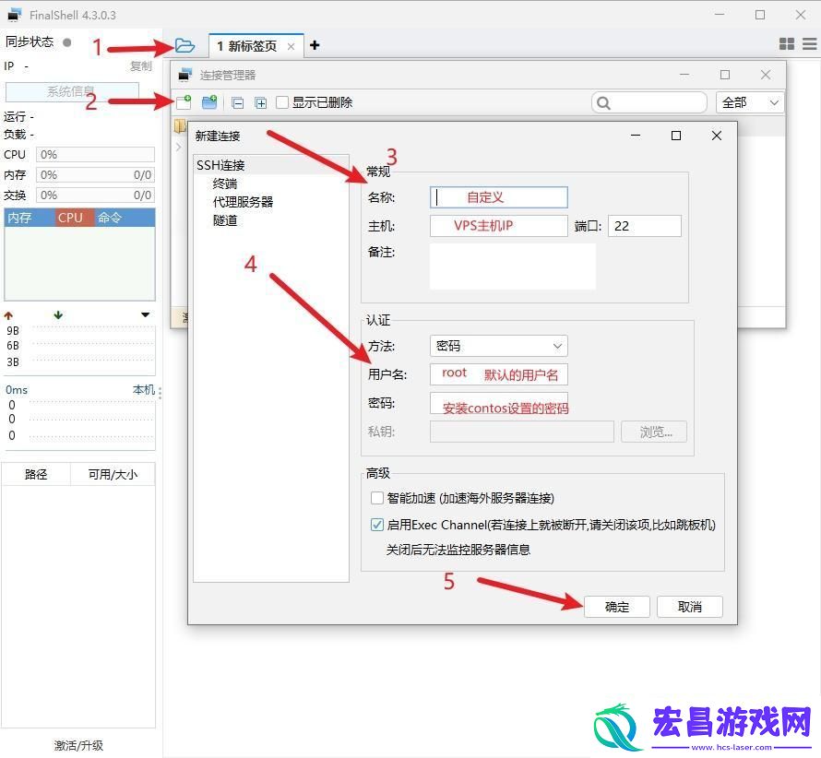Toggle 显示已删除 checkbox

pos(282,102)
